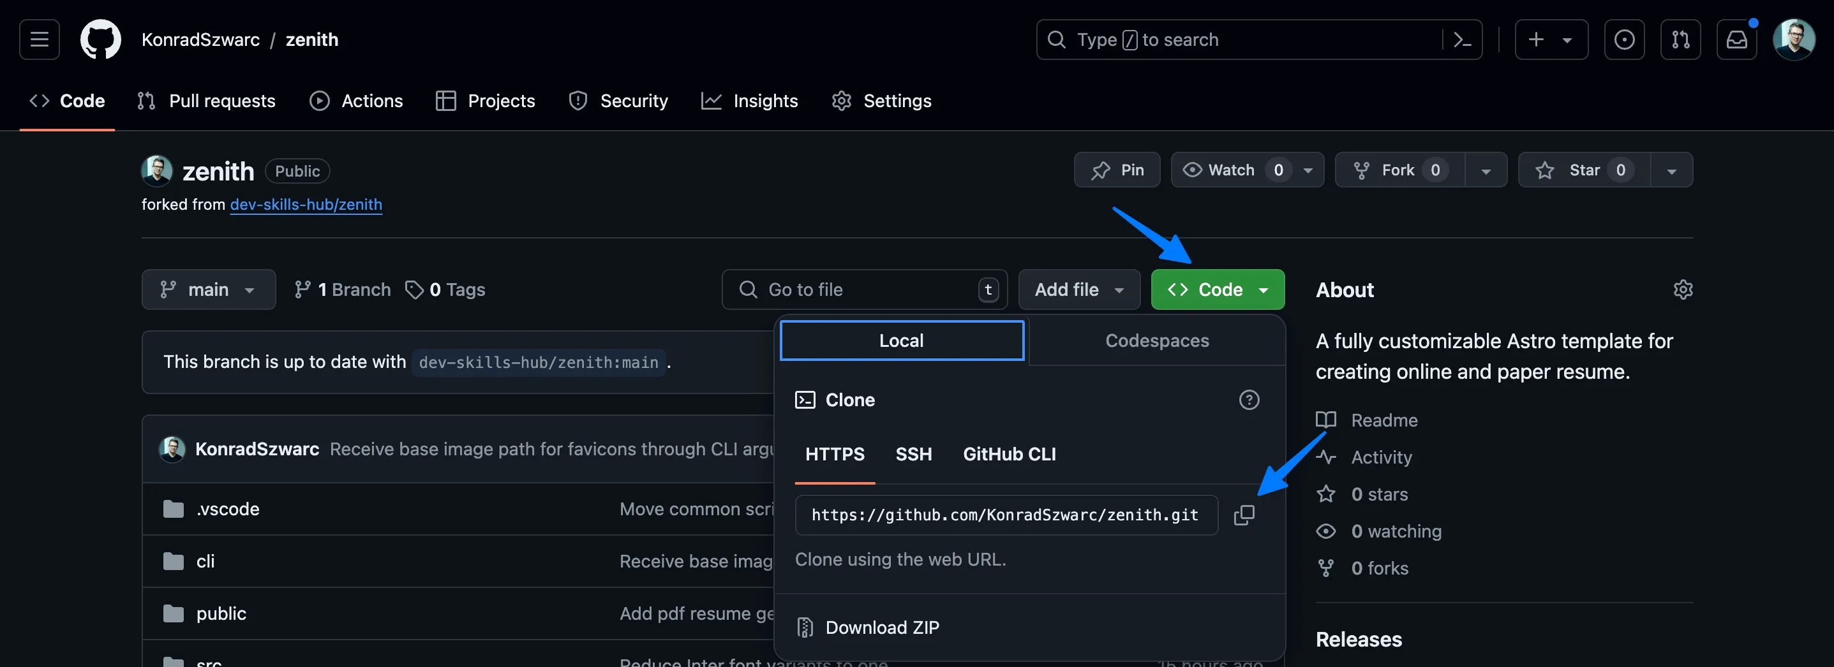Open the 0 stars link
The image size is (1834, 667).
(1362, 494)
